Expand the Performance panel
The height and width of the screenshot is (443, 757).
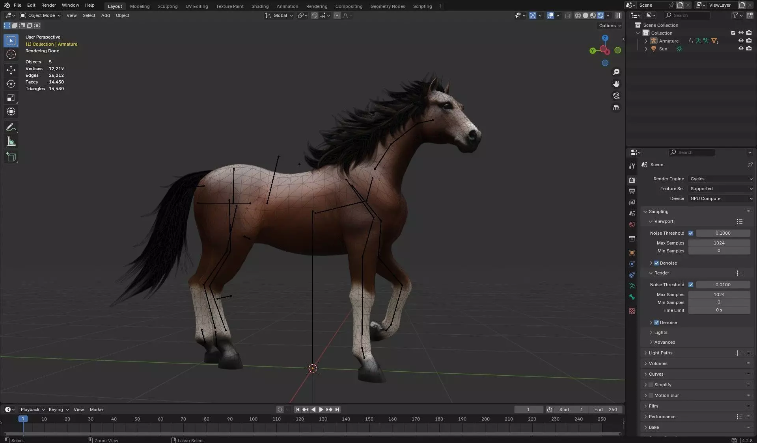(662, 417)
